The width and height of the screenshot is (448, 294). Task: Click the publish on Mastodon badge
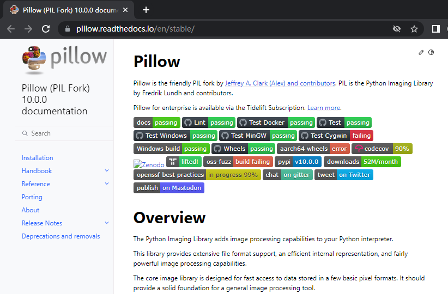tap(169, 188)
